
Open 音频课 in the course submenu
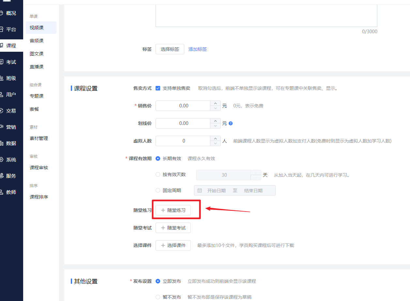[x=37, y=41]
